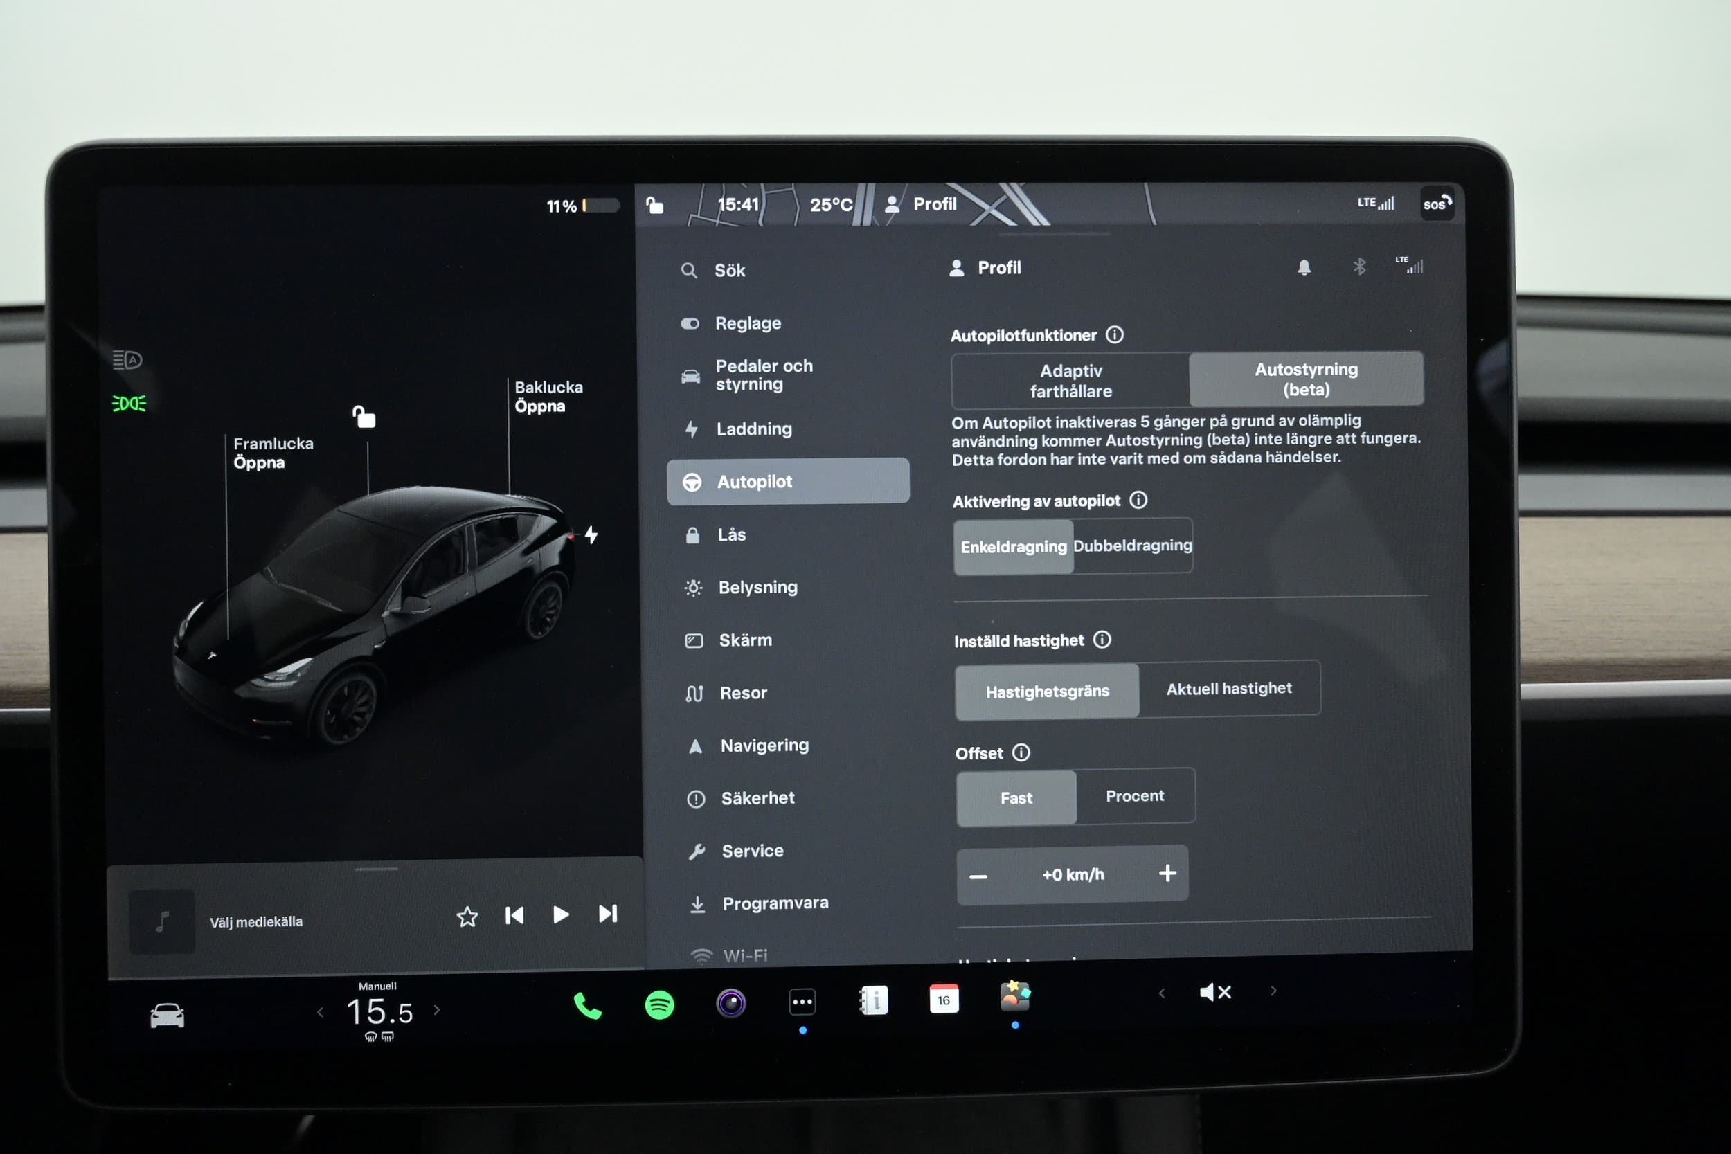1731x1154 pixels.
Task: Select Fast offset mode
Action: point(1016,797)
